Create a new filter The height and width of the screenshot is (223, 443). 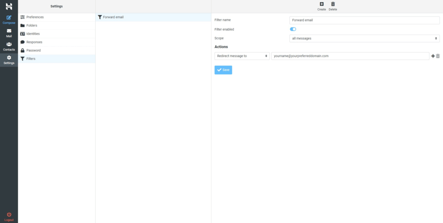(x=321, y=6)
